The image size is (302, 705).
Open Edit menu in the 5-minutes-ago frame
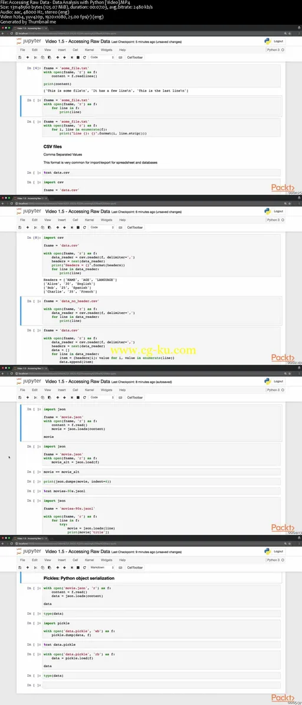[x=34, y=50]
